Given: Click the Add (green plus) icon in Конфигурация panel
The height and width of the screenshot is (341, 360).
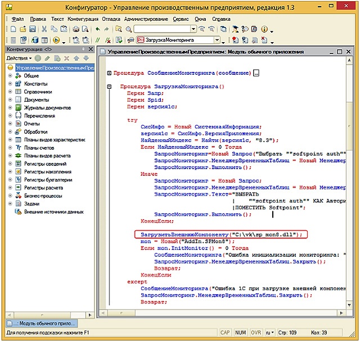Looking at the screenshot, I should point(38,58).
